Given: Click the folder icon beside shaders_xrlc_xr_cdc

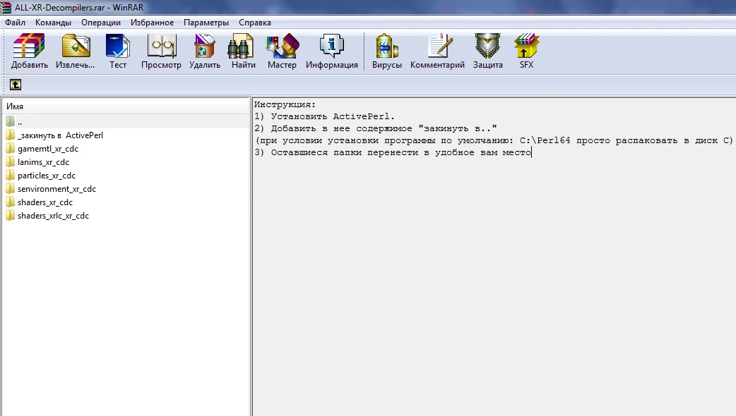Looking at the screenshot, I should pyautogui.click(x=11, y=216).
